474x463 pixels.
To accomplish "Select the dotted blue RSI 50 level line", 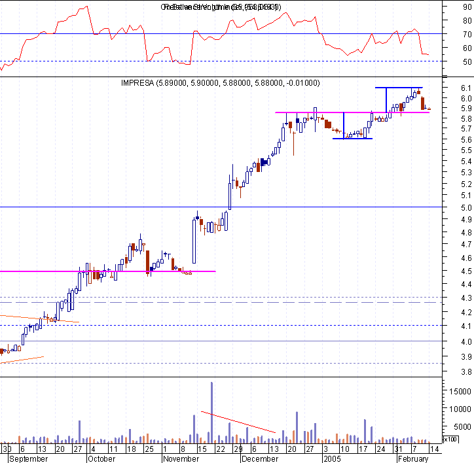I will point(221,61).
